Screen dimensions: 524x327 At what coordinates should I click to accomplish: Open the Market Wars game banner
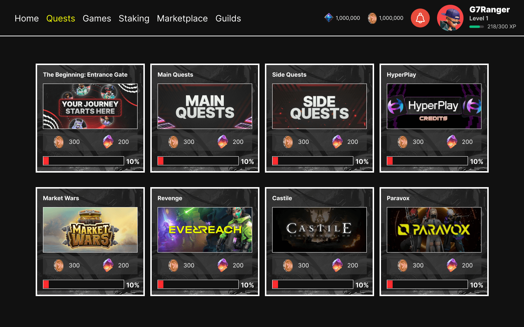coord(90,230)
